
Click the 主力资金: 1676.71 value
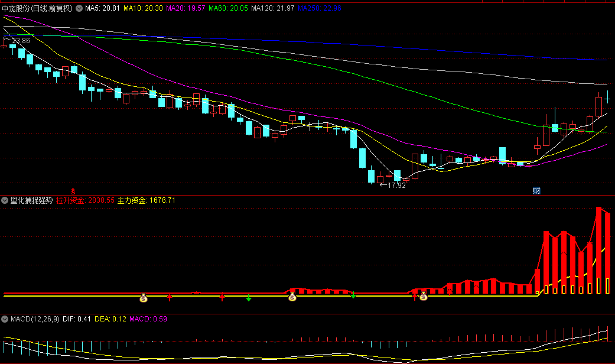pyautogui.click(x=147, y=200)
